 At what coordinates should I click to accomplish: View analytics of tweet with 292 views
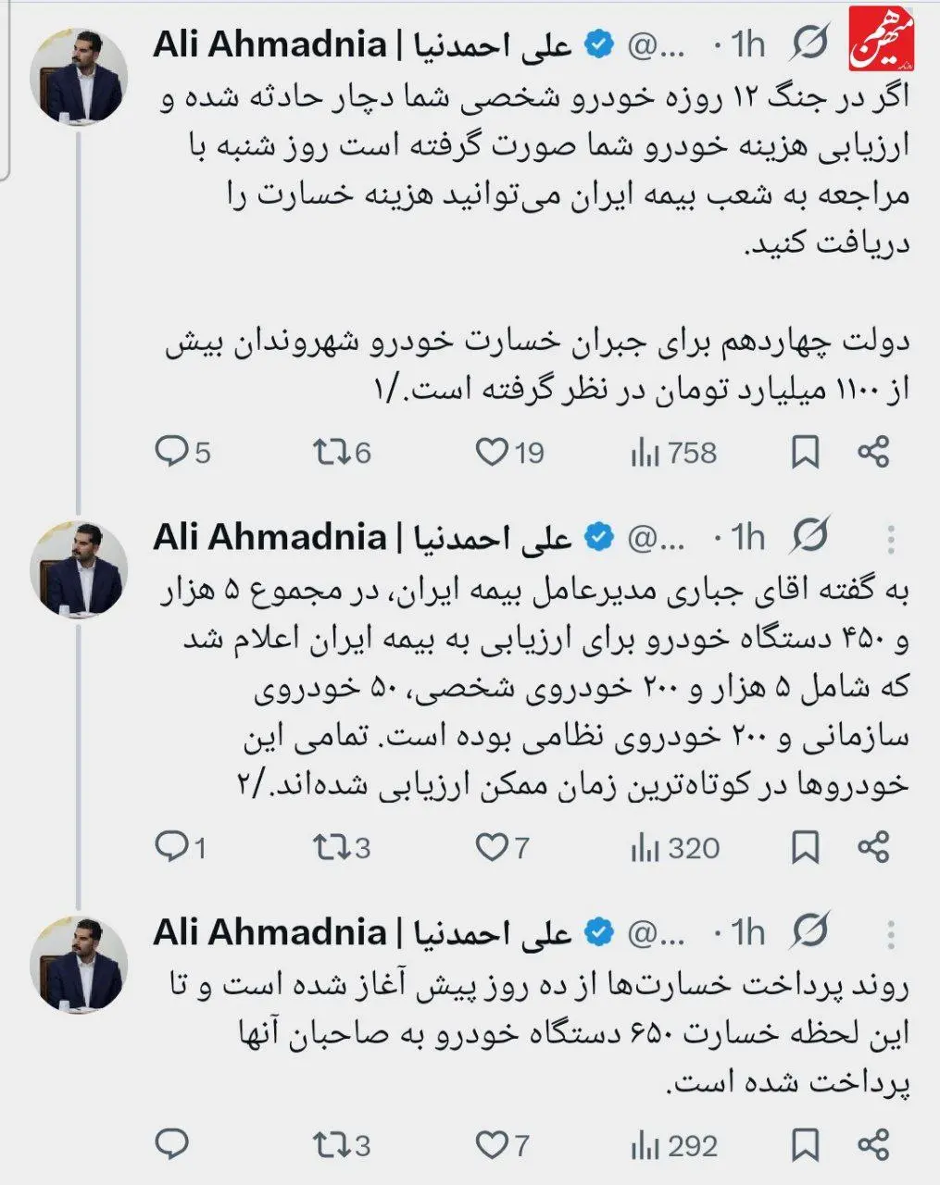click(x=645, y=1147)
